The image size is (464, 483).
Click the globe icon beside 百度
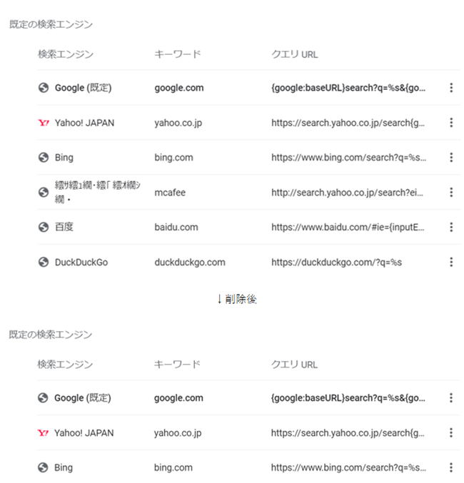tap(44, 228)
